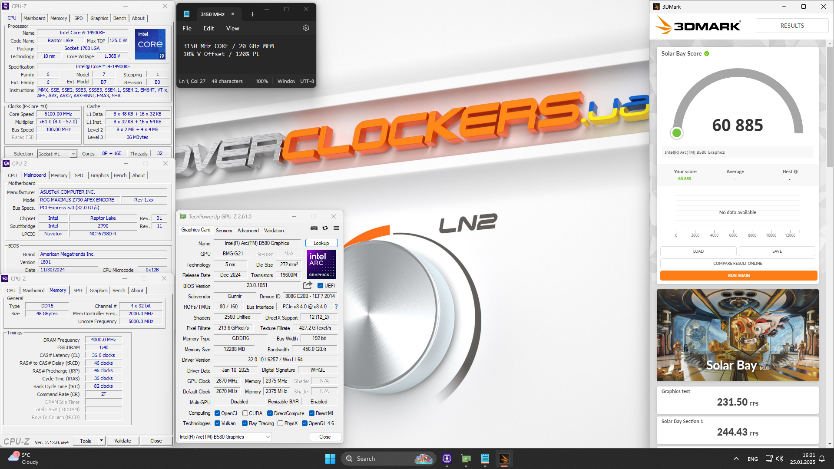The width and height of the screenshot is (834, 469).
Task: Toggle the CUDA checkbox
Action: tap(245, 413)
